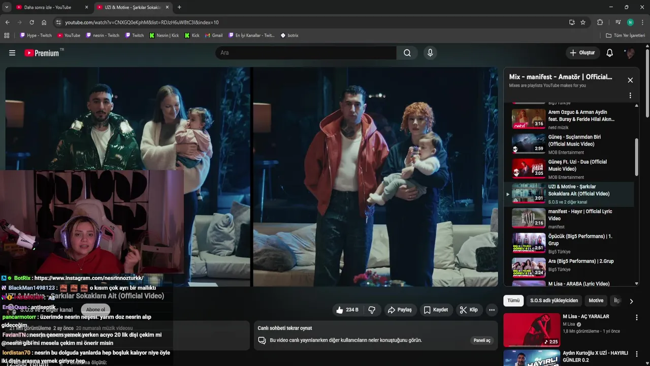Show more filter chips with right arrow
Screen dimensions: 650x366
[631, 301]
